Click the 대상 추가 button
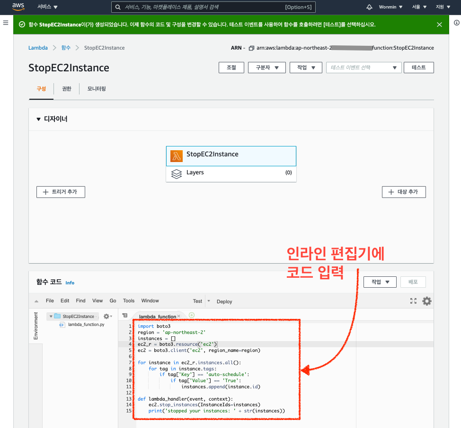This screenshot has height=428, width=461. 404,192
